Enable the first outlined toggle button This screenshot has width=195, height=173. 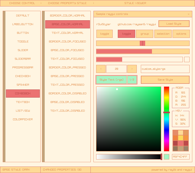tap(105, 34)
